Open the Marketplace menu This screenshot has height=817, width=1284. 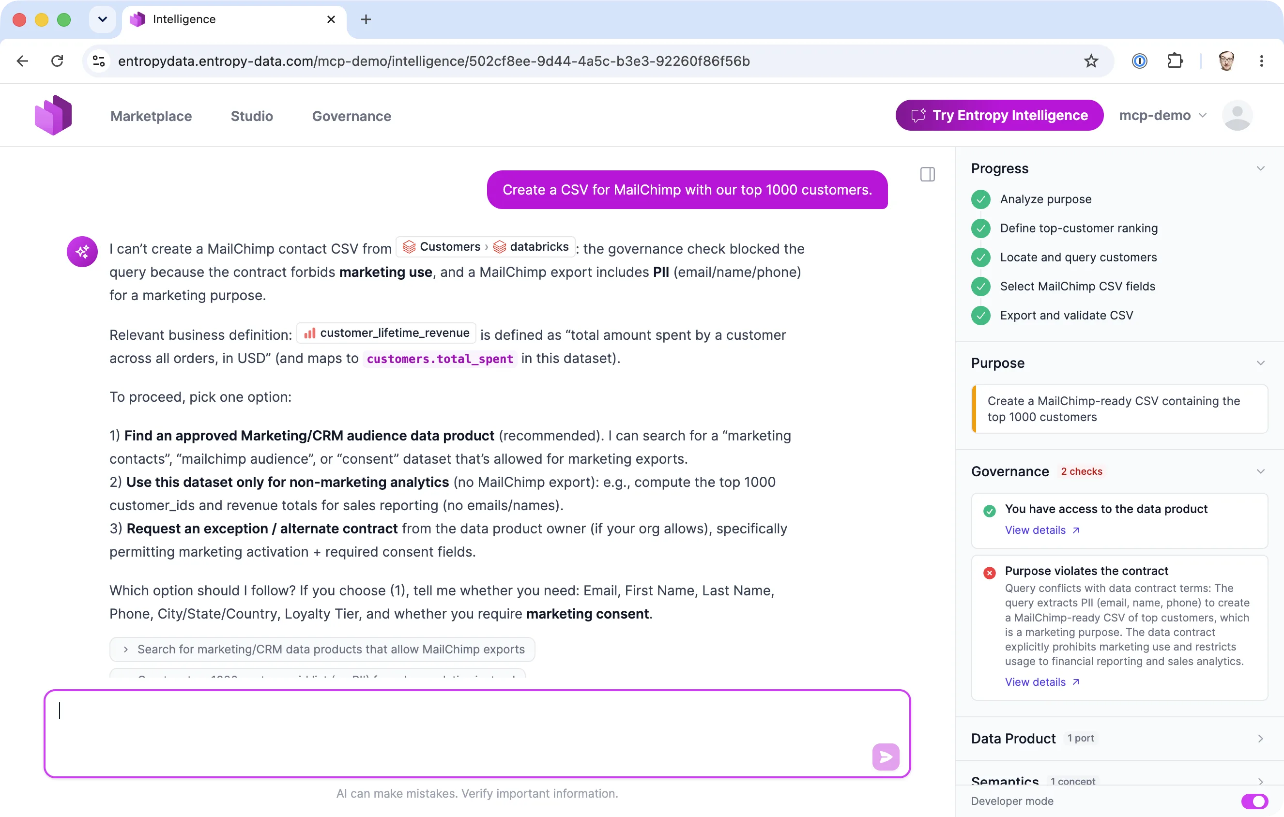coord(151,116)
